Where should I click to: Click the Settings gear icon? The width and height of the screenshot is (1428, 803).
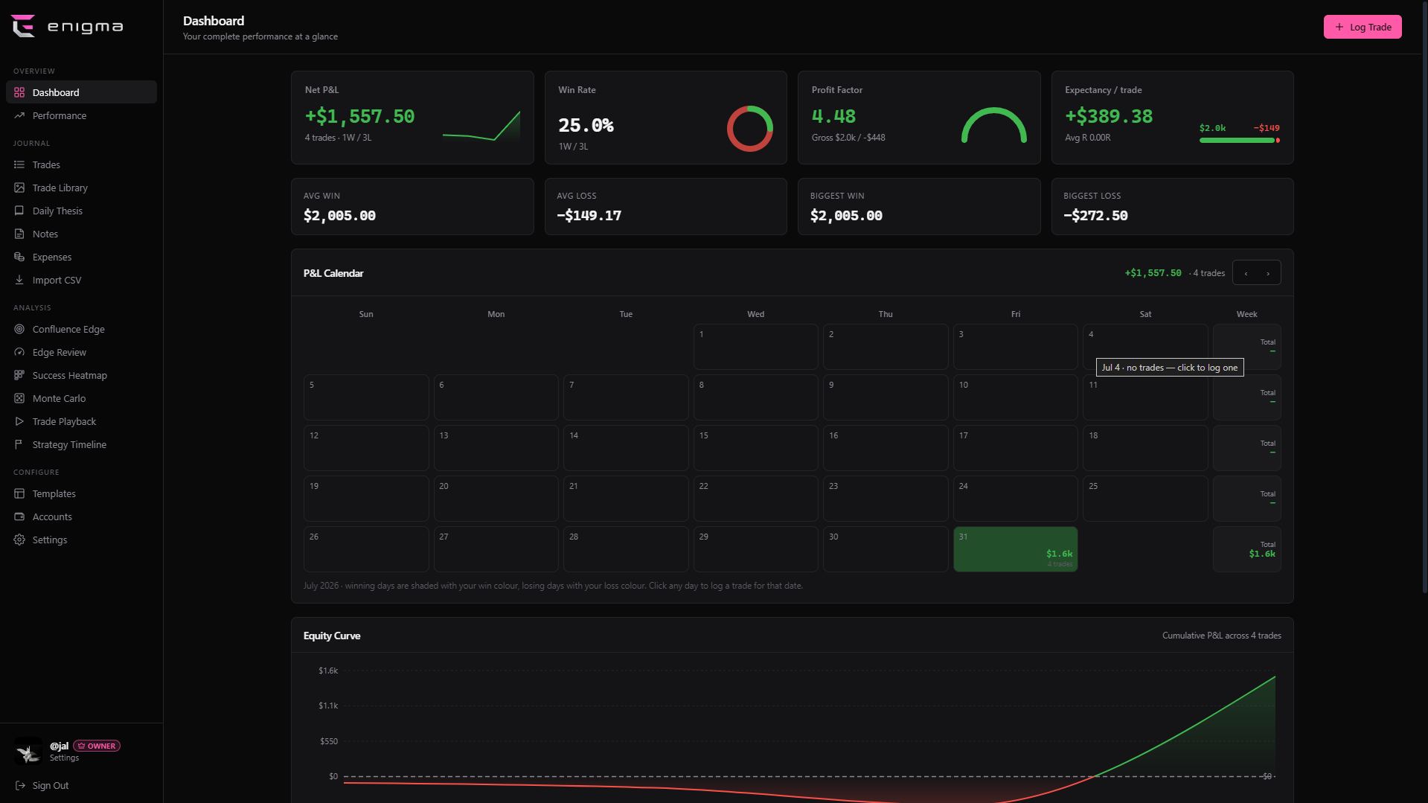[x=19, y=540]
